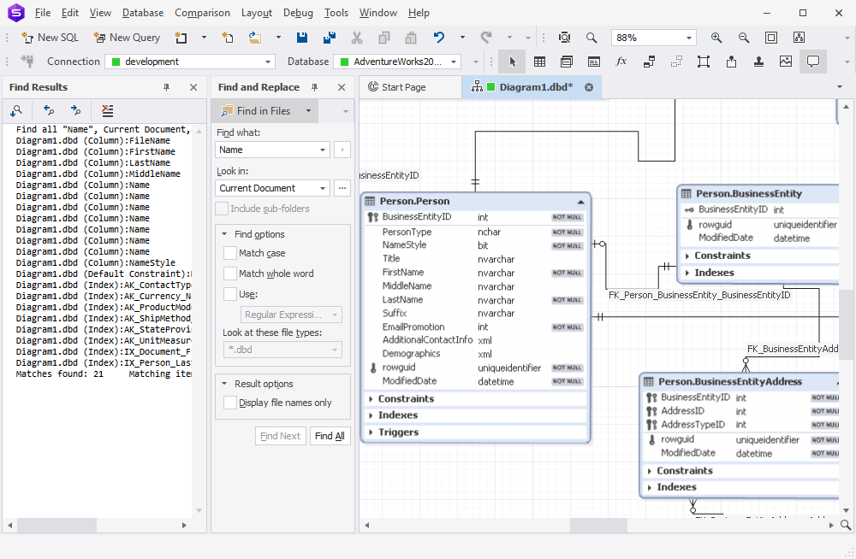Screen dimensions: 856x559
Task: Expand Constraints in Person.BusinessEntity table
Action: click(x=687, y=256)
